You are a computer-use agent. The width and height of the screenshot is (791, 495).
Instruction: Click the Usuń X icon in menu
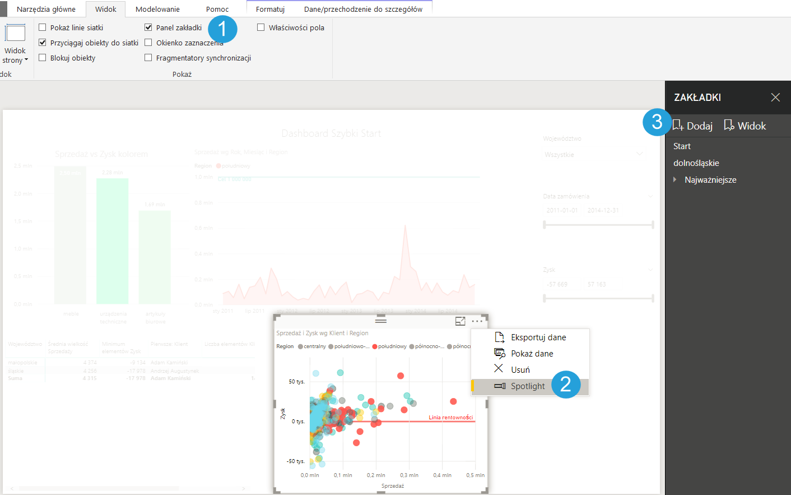pyautogui.click(x=499, y=369)
